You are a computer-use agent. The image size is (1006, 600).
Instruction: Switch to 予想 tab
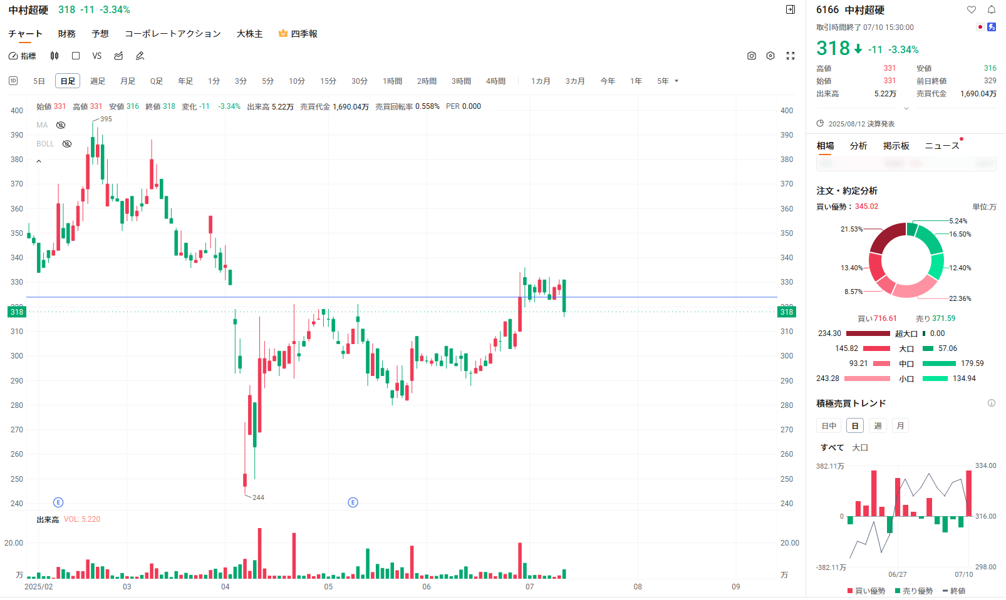pos(100,34)
